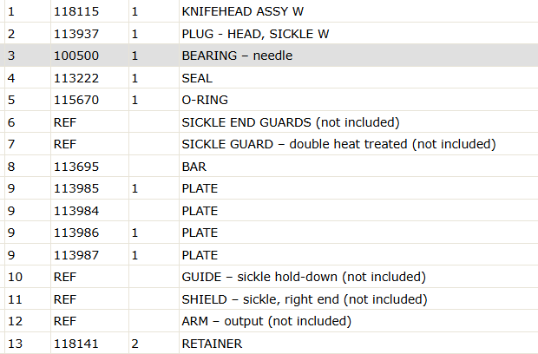538x354 pixels.
Task: Select ARM – output (not included) row
Action: (269, 321)
